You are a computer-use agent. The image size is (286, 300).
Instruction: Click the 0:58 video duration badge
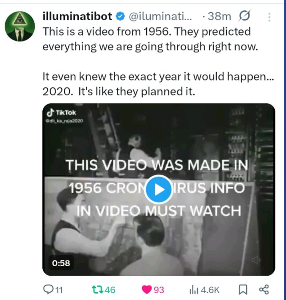tap(61, 263)
